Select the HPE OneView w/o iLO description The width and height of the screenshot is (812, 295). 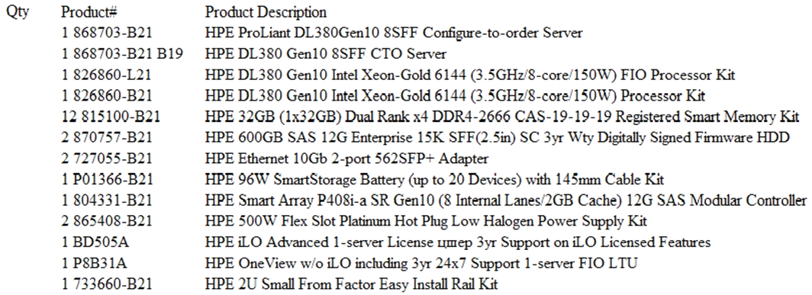421,264
